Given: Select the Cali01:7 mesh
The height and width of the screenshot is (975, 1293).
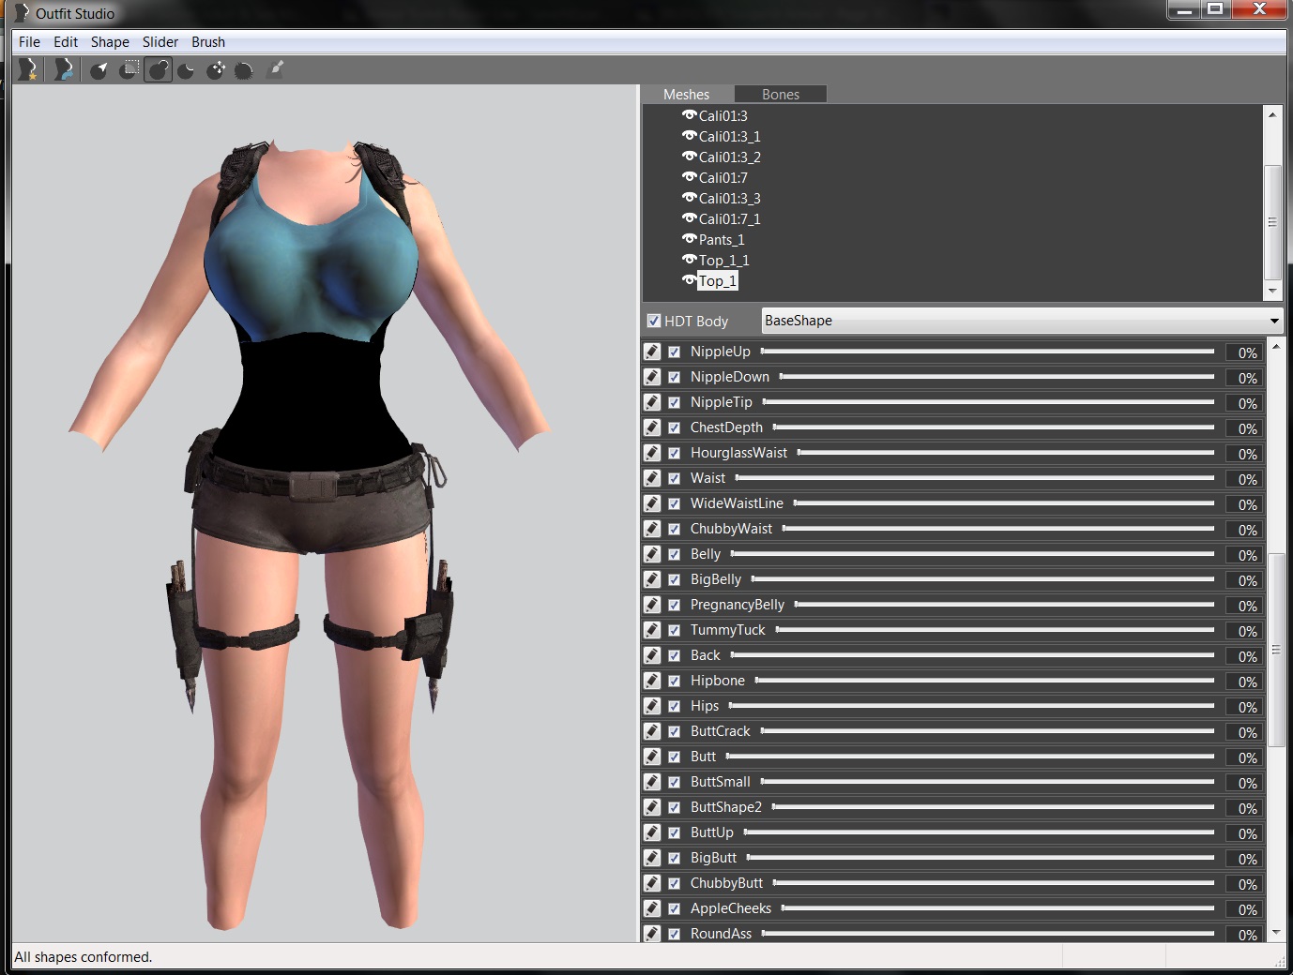Looking at the screenshot, I should pos(723,178).
